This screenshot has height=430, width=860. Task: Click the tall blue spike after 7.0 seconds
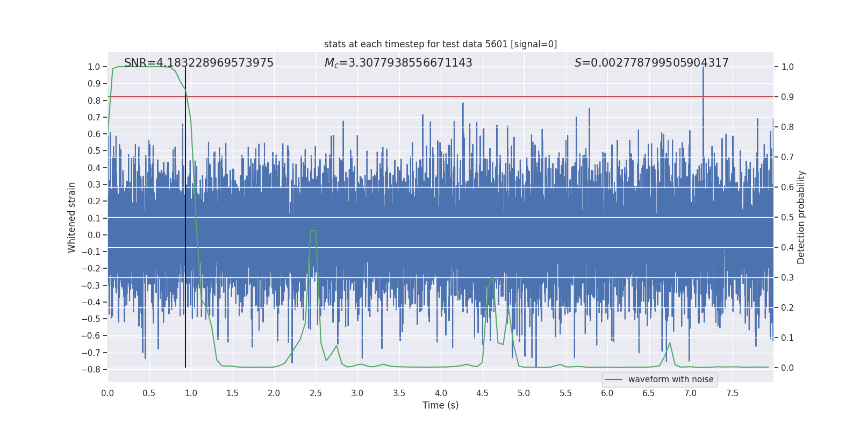(703, 81)
